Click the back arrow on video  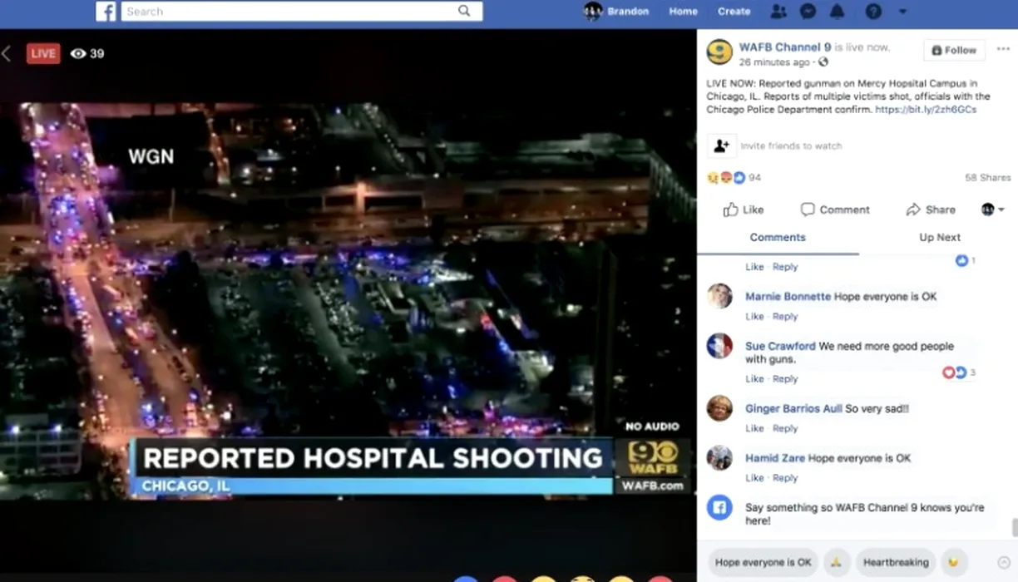[7, 54]
